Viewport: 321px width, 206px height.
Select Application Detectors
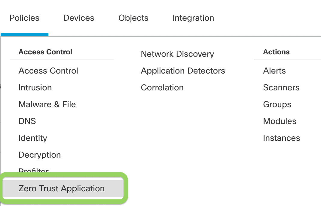(183, 71)
